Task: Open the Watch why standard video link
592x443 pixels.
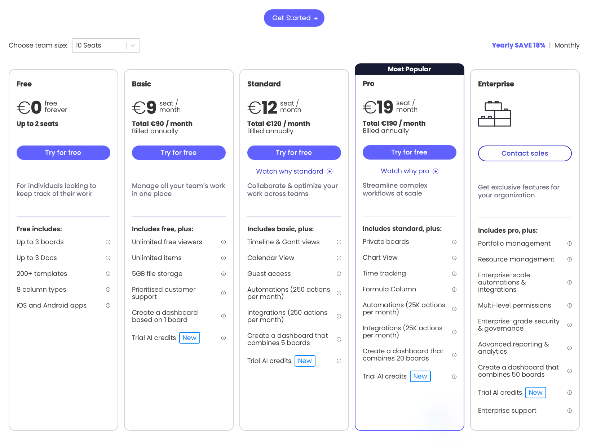Action: pyautogui.click(x=290, y=171)
